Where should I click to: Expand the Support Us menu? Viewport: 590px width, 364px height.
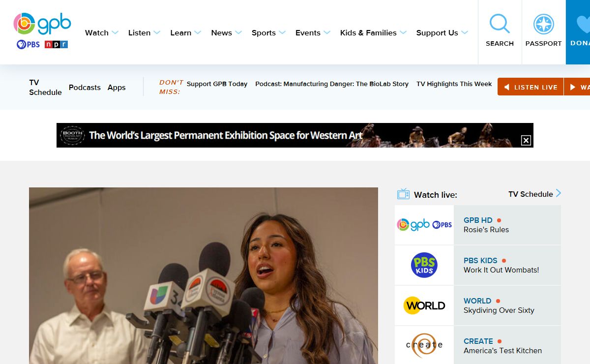tap(442, 33)
